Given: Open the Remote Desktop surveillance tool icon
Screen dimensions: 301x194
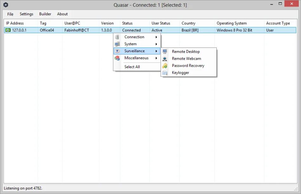Looking at the screenshot, I should point(165,51).
